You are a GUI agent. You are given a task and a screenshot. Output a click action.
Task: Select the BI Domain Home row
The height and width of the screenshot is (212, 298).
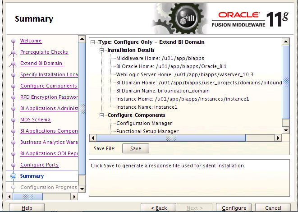click(x=199, y=83)
